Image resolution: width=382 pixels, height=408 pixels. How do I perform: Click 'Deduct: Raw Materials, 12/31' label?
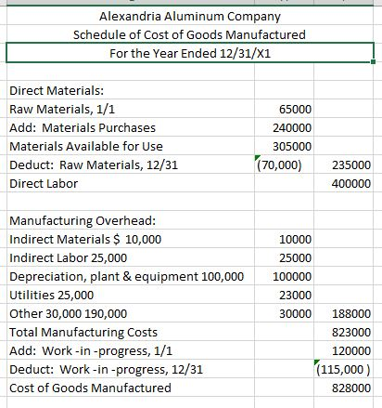point(94,165)
